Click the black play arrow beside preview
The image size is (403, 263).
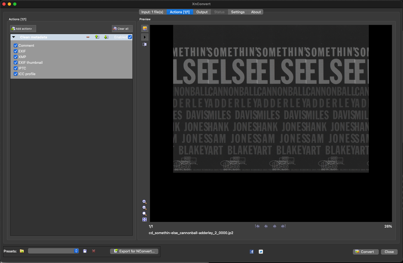click(145, 37)
